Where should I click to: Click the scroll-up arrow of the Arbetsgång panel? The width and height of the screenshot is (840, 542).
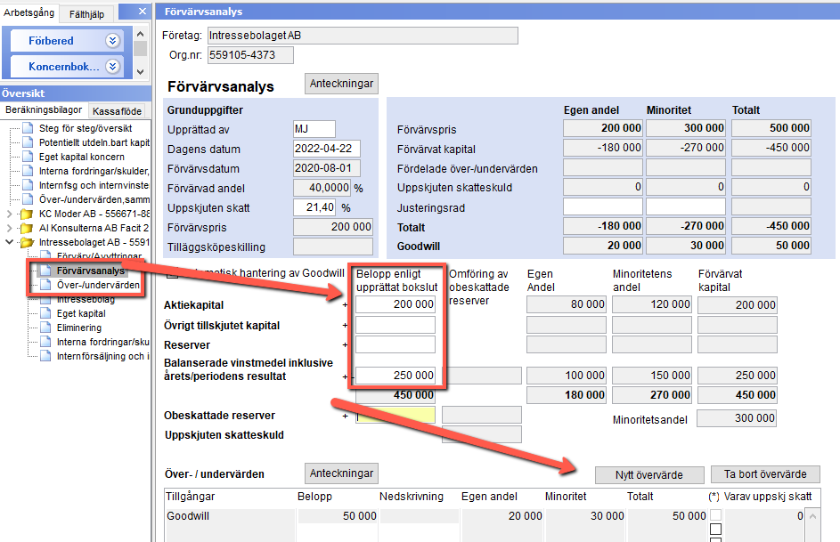click(x=141, y=34)
